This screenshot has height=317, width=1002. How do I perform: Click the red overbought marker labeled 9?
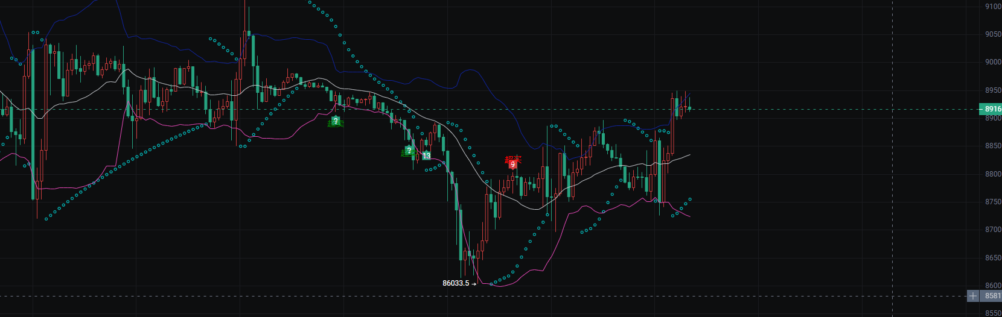(512, 163)
